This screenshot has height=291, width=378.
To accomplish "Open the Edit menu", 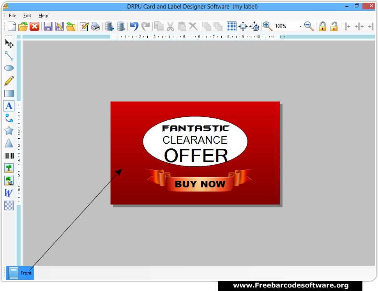I will tap(27, 16).
